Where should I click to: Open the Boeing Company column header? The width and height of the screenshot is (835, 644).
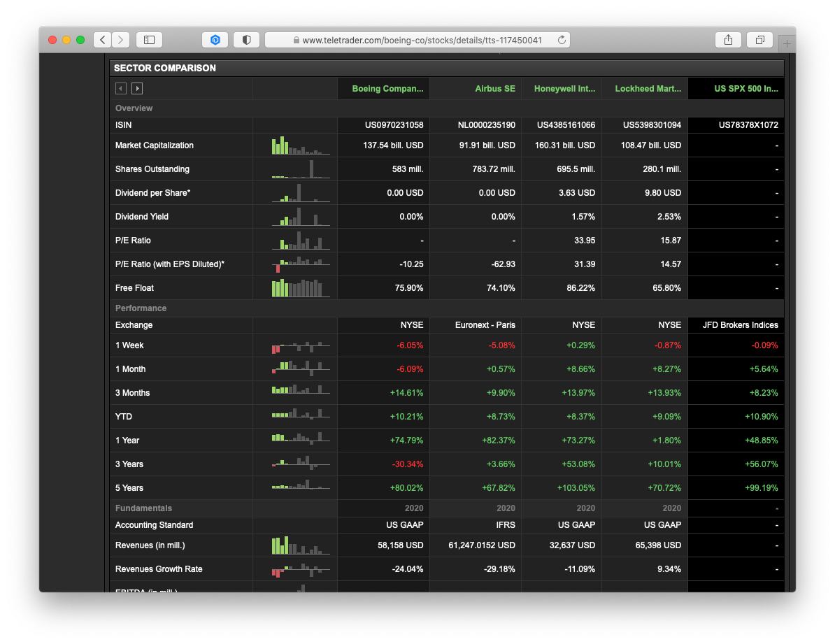pyautogui.click(x=387, y=88)
